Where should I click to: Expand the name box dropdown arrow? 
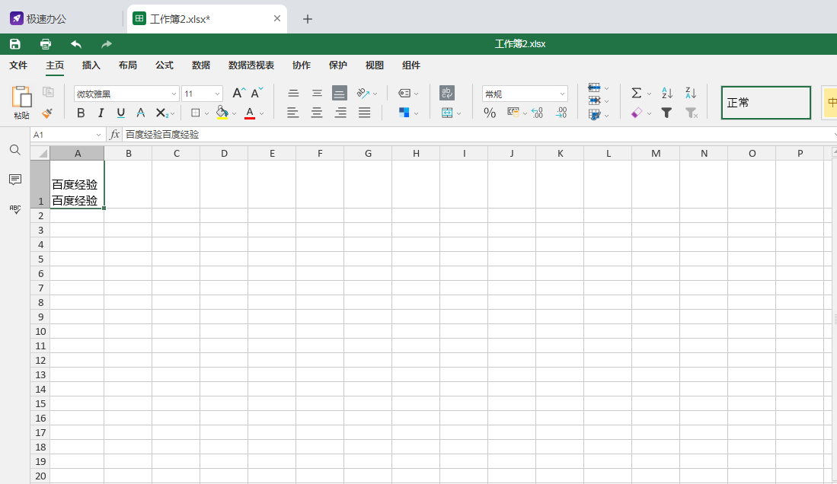click(98, 135)
